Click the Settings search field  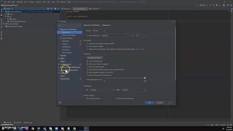coord(70,25)
